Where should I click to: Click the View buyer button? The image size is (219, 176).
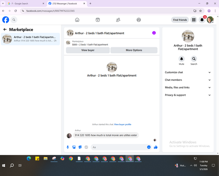[88, 50]
